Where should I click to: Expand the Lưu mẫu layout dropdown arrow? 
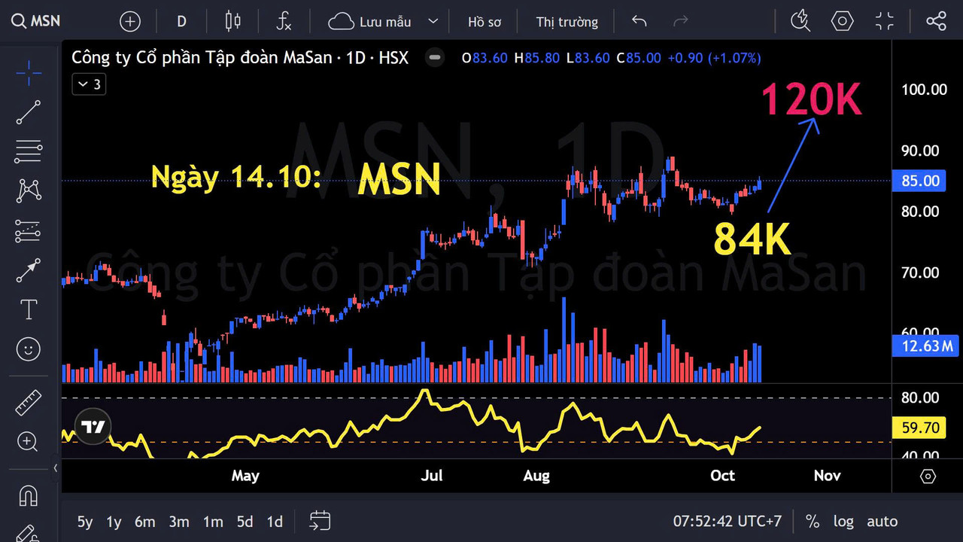(x=433, y=21)
